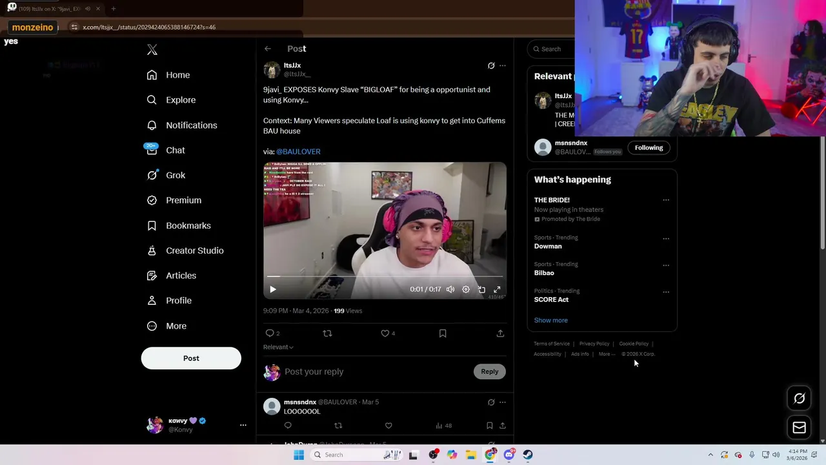Open options for SCORE Act trend
Image resolution: width=826 pixels, height=465 pixels.
pyautogui.click(x=666, y=292)
